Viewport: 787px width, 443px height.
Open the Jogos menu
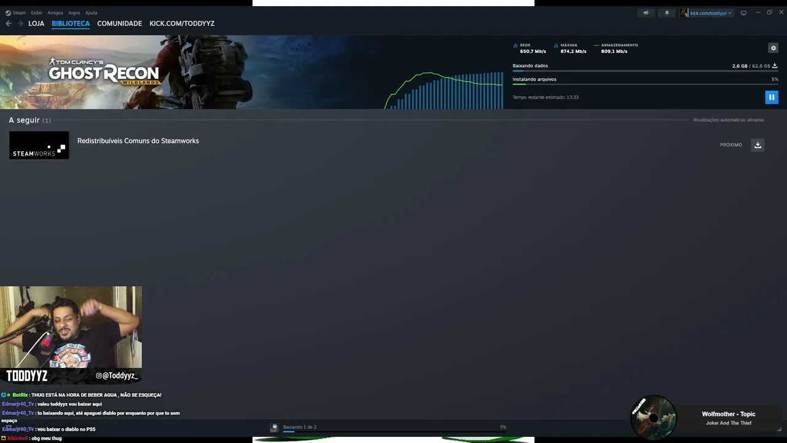point(74,12)
